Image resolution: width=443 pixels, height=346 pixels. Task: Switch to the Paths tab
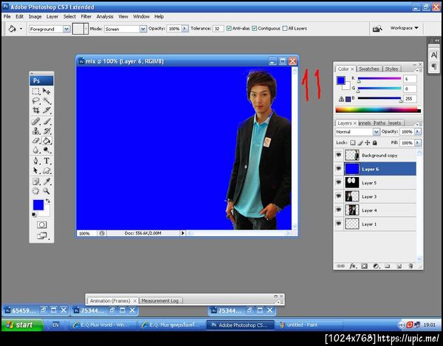(x=380, y=123)
